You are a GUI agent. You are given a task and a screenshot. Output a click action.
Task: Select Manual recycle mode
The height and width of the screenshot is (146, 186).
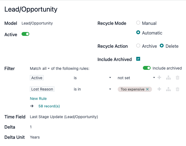(138, 23)
